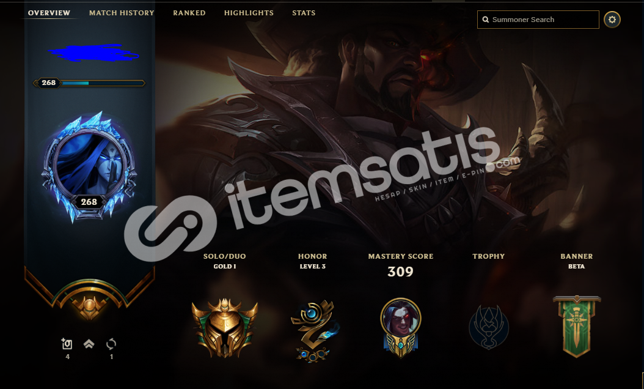Open the Ranked tab
Screen dimensions: 644x389
pos(189,13)
